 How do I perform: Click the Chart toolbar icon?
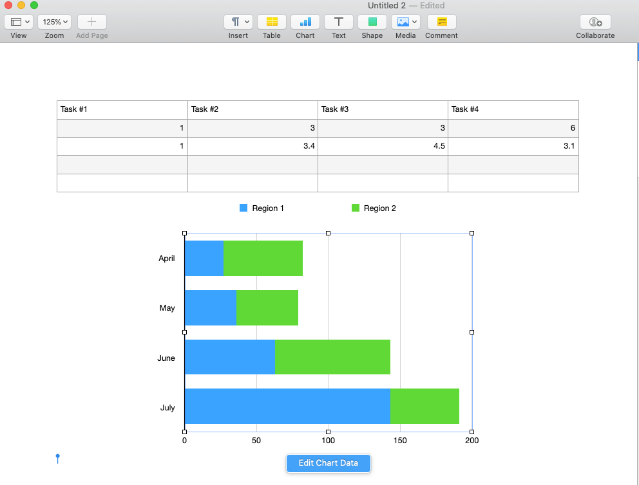pyautogui.click(x=305, y=22)
